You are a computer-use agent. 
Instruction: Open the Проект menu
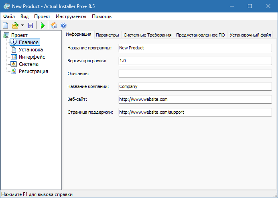42,16
